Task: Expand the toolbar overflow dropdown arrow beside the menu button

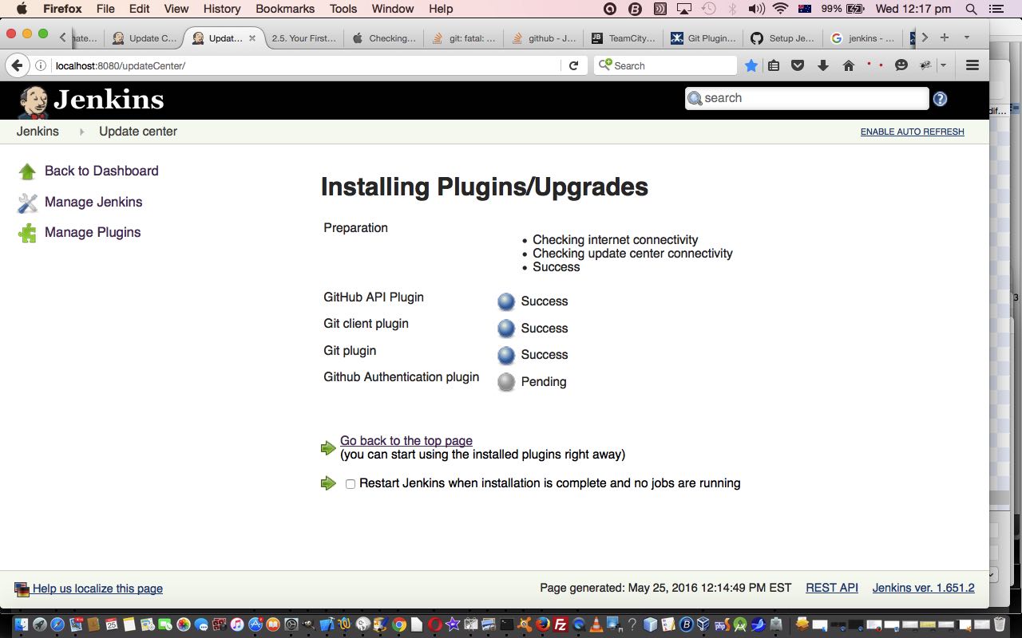Action: pyautogui.click(x=943, y=65)
